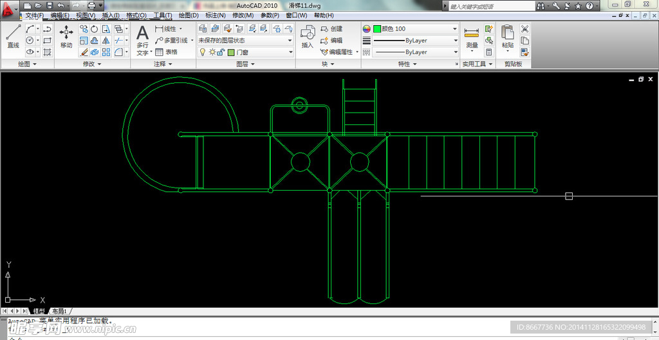Expand the 修改 panel title
The height and width of the screenshot is (340, 659).
92,64
